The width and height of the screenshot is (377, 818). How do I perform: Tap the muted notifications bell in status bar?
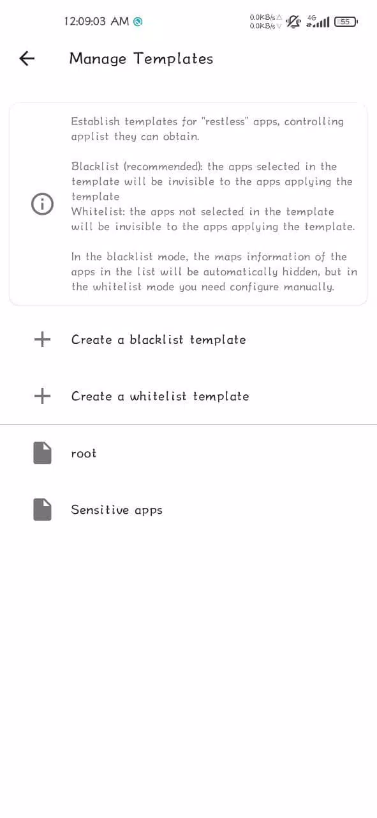point(293,21)
